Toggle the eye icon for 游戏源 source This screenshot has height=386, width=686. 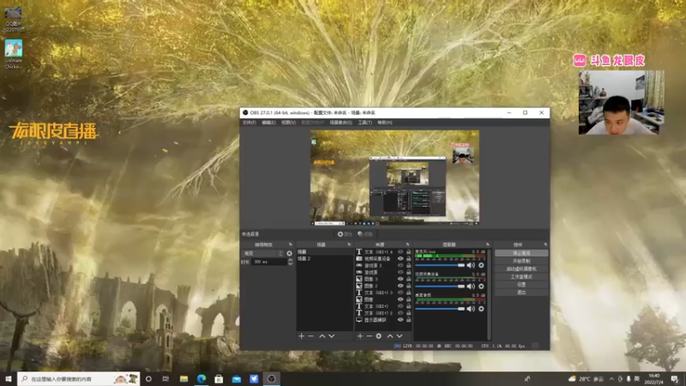400,272
